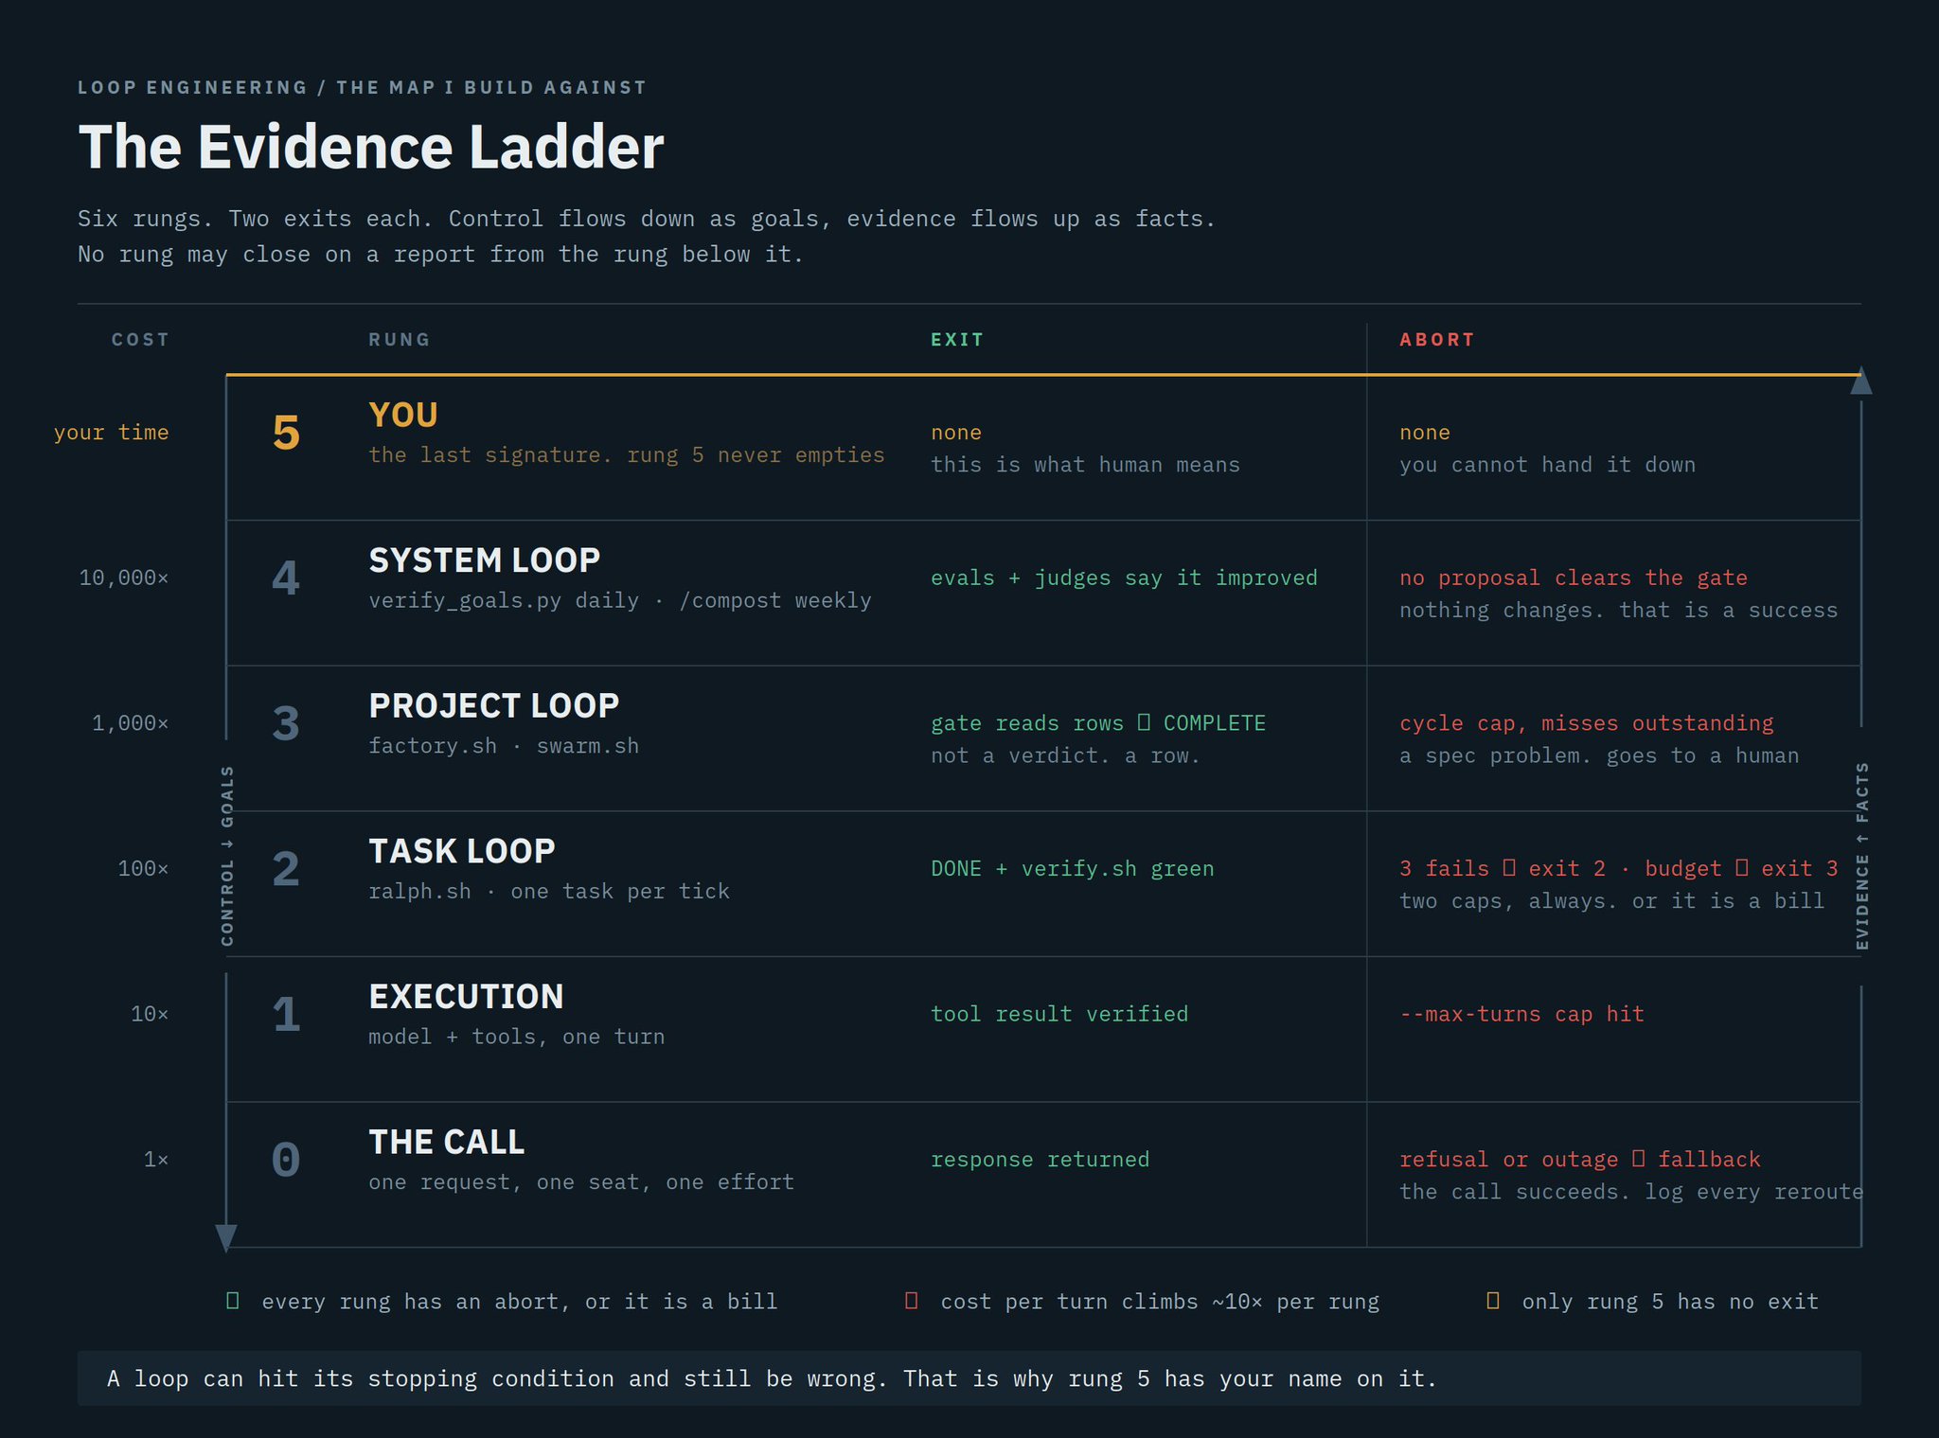This screenshot has height=1438, width=1939.
Task: Click 'ralph.sh · one task per tick'
Action: pyautogui.click(x=549, y=892)
